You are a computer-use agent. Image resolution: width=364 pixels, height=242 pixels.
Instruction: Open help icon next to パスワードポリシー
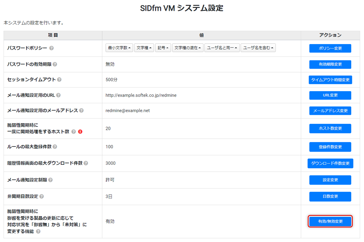tap(51, 48)
